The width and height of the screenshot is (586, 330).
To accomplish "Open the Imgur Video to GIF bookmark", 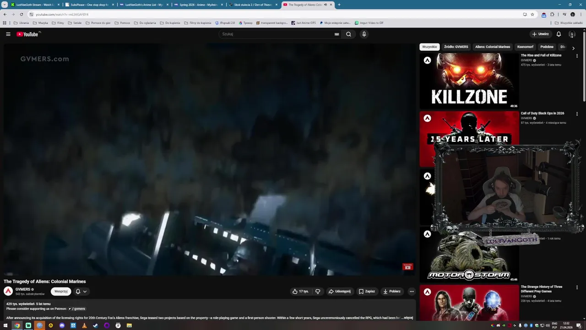I will 369,22.
